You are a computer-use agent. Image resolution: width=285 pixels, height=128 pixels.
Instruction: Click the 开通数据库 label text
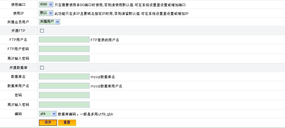point(18,68)
